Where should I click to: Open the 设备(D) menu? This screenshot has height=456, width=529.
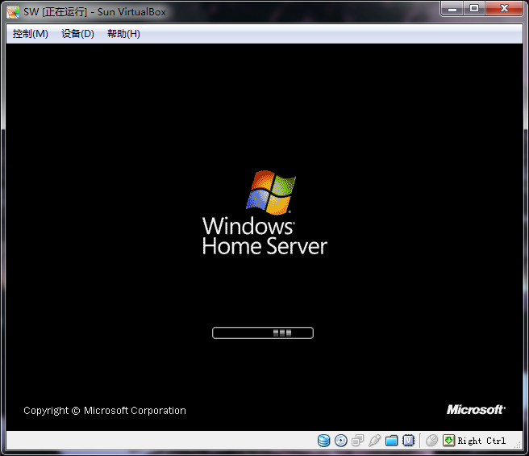pyautogui.click(x=77, y=34)
